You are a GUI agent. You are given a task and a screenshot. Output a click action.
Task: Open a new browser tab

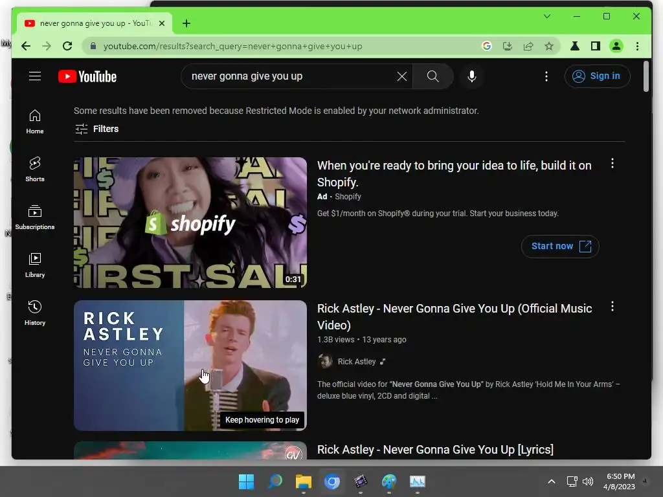point(186,23)
